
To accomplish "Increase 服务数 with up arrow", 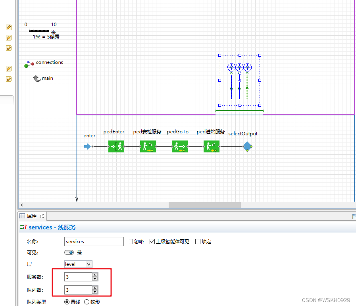I will coord(95,275).
